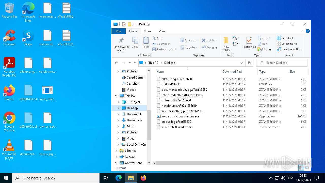Open the address bar history dropdown
The height and width of the screenshot is (183, 325).
[242, 63]
